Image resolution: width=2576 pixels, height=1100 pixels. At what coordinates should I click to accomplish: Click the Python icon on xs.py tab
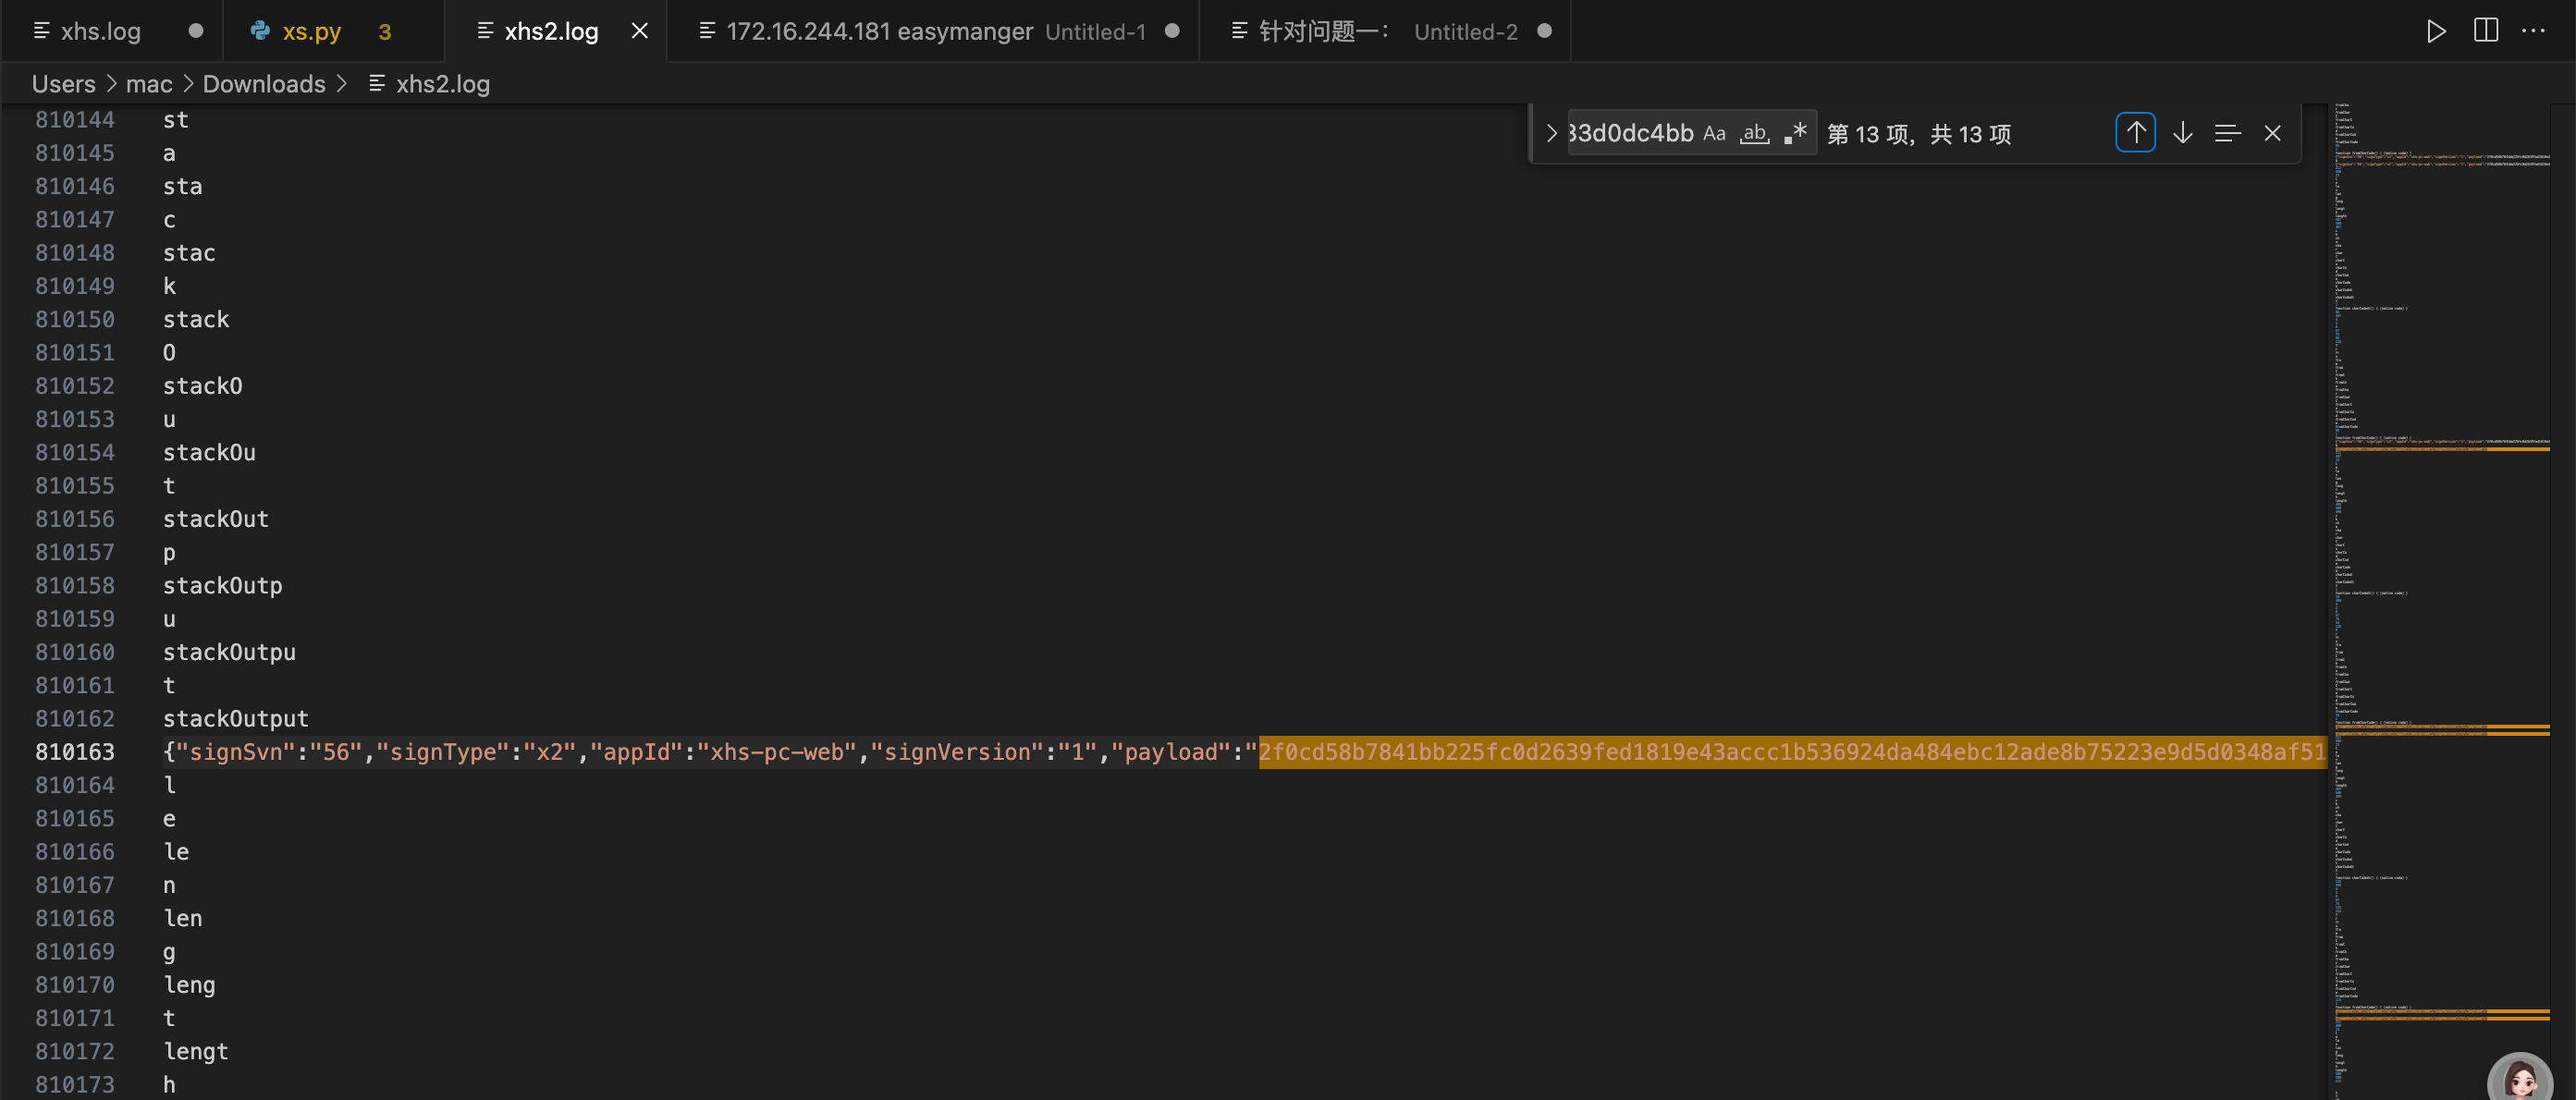260,31
